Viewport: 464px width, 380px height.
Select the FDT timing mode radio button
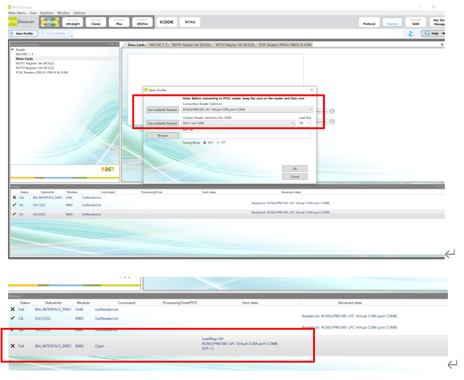[x=205, y=143]
